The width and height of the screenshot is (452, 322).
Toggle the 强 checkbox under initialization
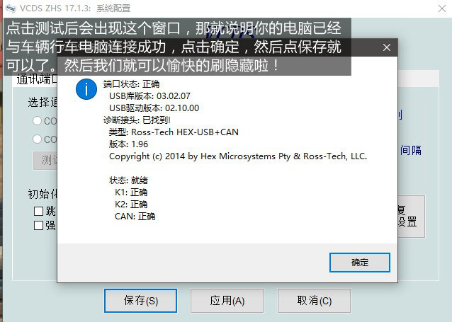click(38, 225)
